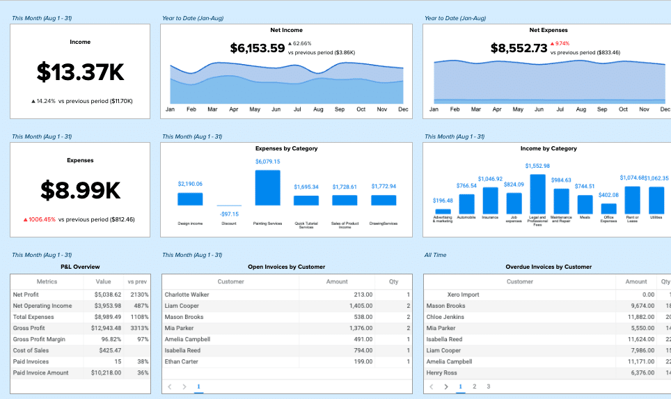Select the Legal and Professional Fees bar
Image resolution: width=671 pixels, height=399 pixels.
tap(537, 194)
